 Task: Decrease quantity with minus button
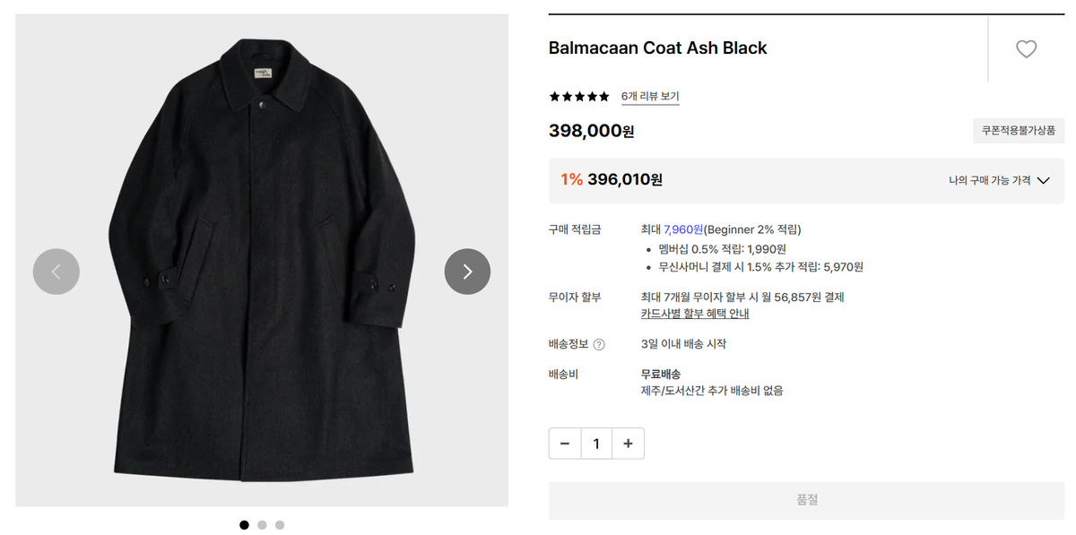564,444
